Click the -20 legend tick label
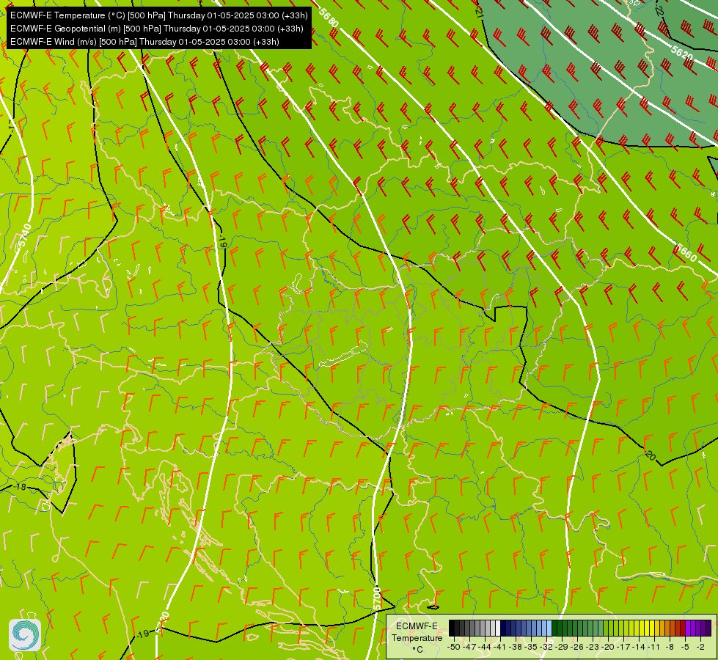This screenshot has width=718, height=660. tap(608, 647)
